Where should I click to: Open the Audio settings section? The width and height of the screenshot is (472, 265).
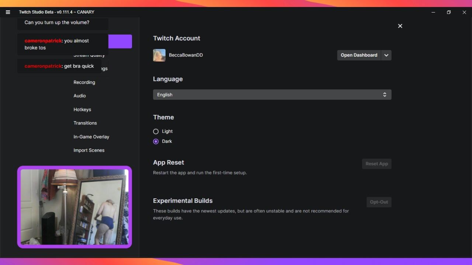tap(80, 96)
